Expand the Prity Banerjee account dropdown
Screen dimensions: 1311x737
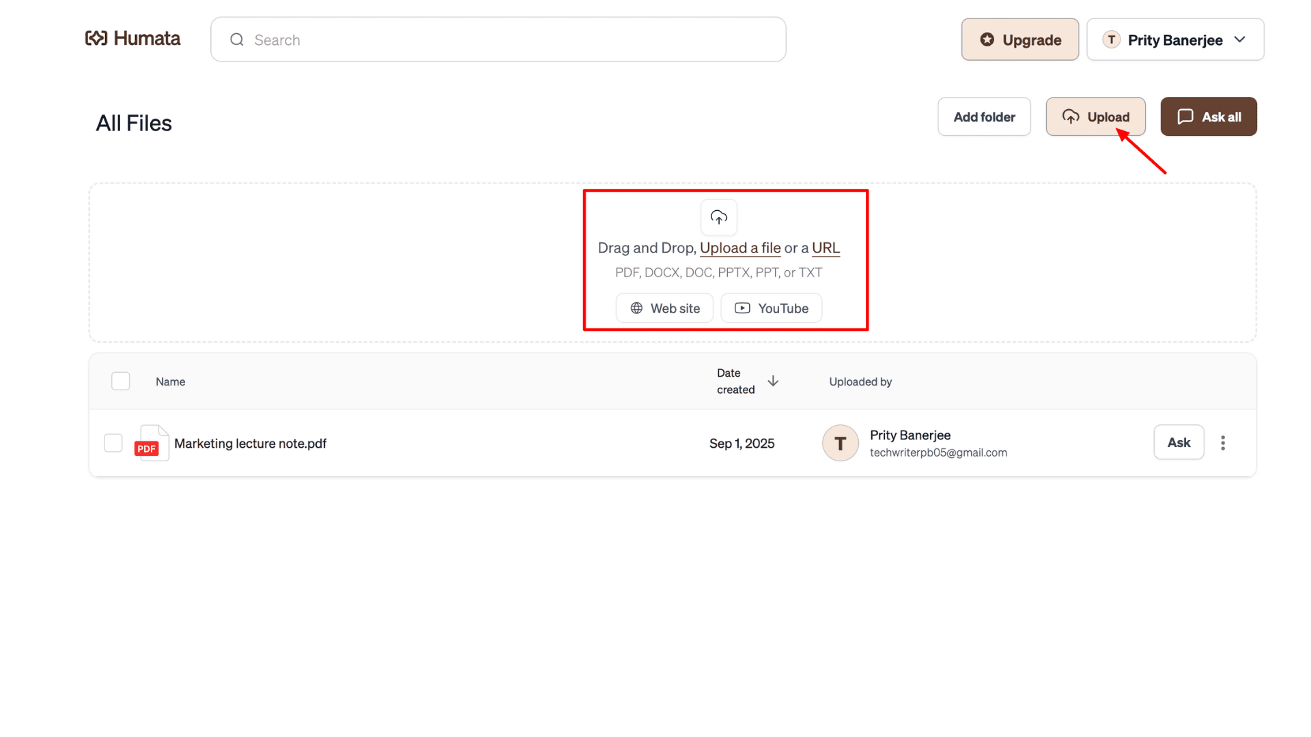pyautogui.click(x=1240, y=40)
